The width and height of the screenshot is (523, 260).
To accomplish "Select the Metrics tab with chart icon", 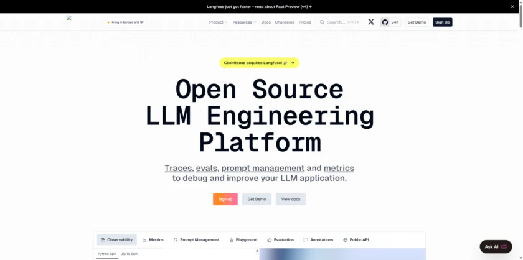I will (x=153, y=239).
